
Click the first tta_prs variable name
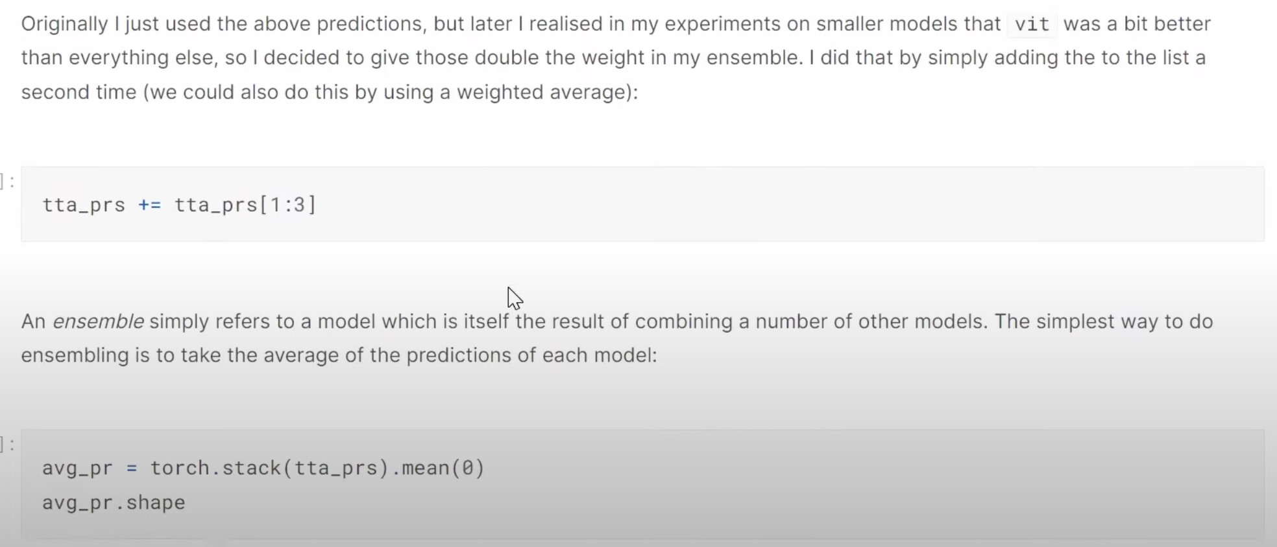click(84, 205)
